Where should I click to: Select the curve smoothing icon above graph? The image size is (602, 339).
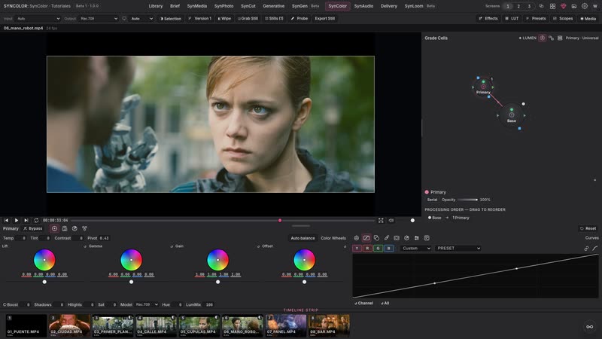[594, 249]
